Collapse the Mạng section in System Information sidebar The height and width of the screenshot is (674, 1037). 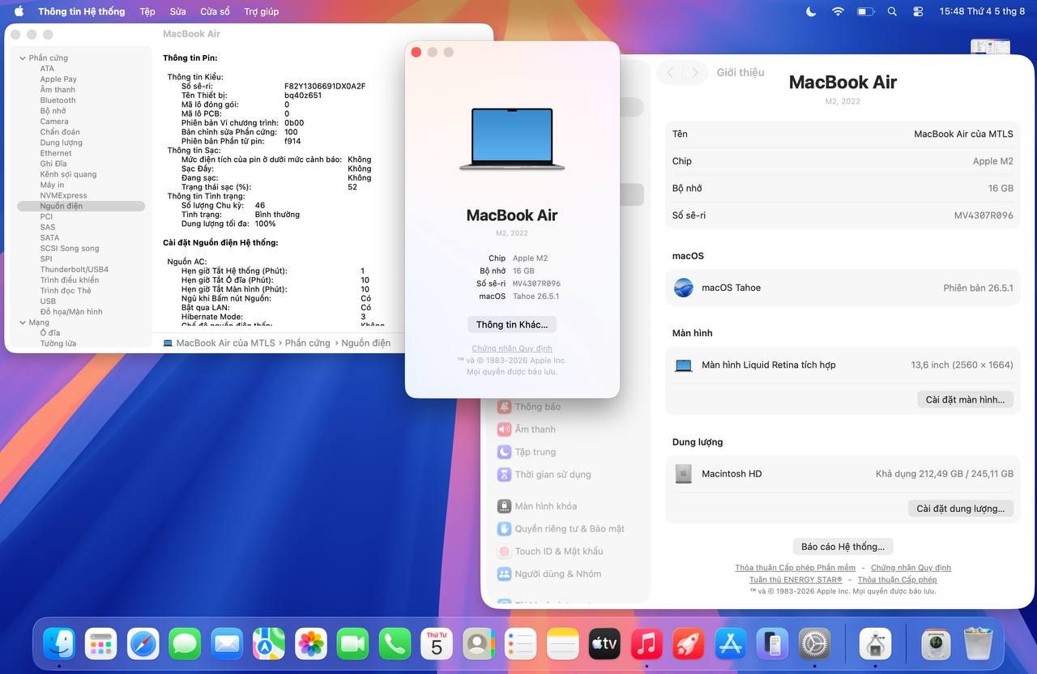(22, 322)
